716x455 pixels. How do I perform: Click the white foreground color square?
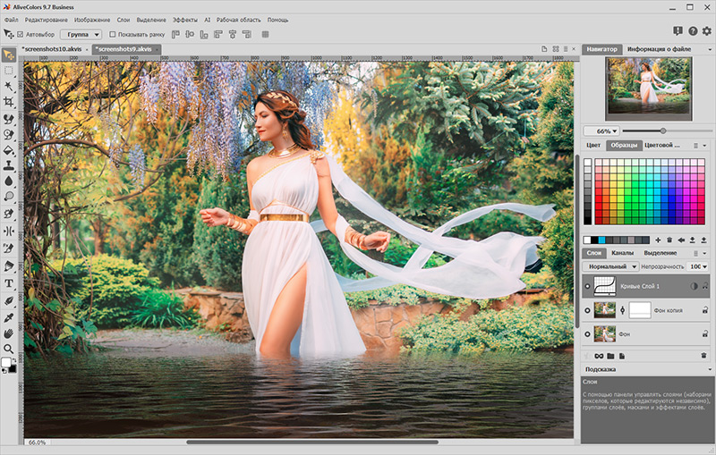click(x=6, y=362)
